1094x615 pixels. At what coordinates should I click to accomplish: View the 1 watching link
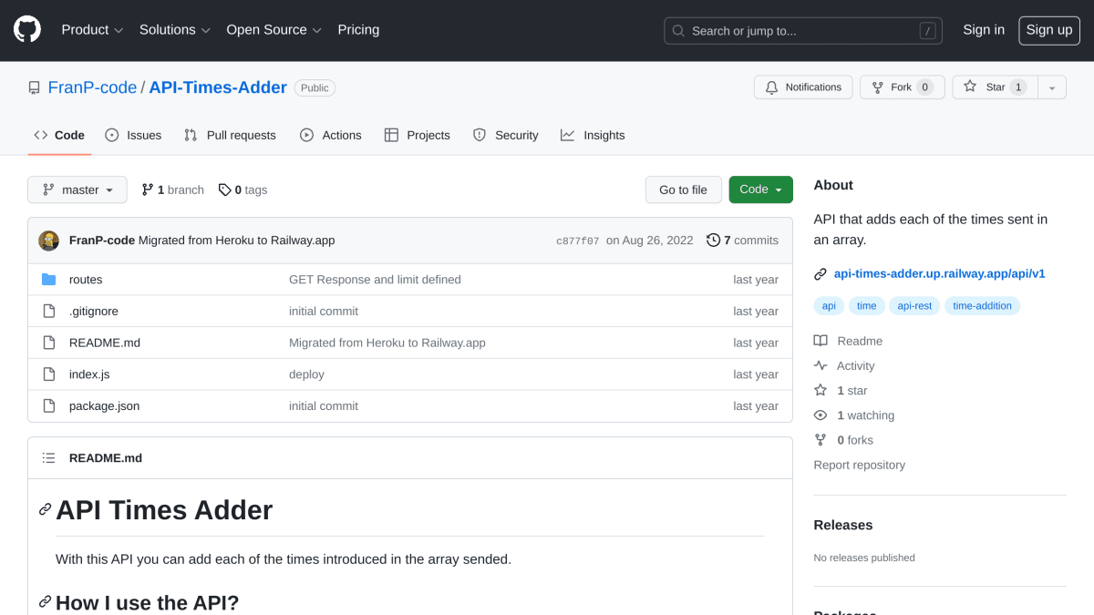tap(854, 415)
